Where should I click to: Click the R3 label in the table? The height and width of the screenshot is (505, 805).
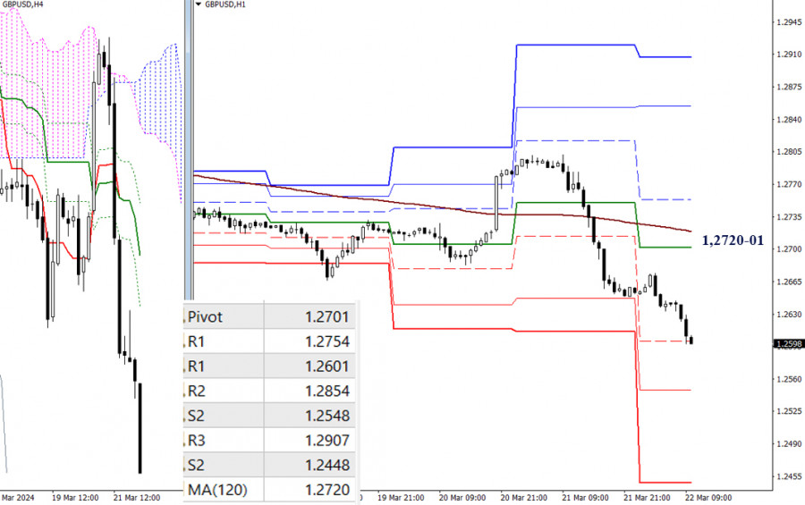click(196, 441)
